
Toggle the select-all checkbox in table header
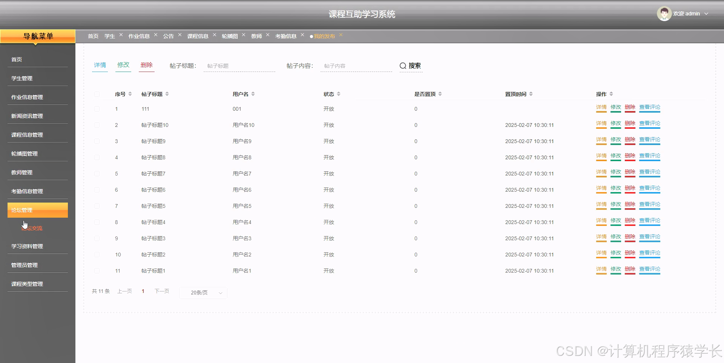coord(97,94)
